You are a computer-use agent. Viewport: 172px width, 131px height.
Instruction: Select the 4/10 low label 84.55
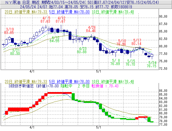54,39
